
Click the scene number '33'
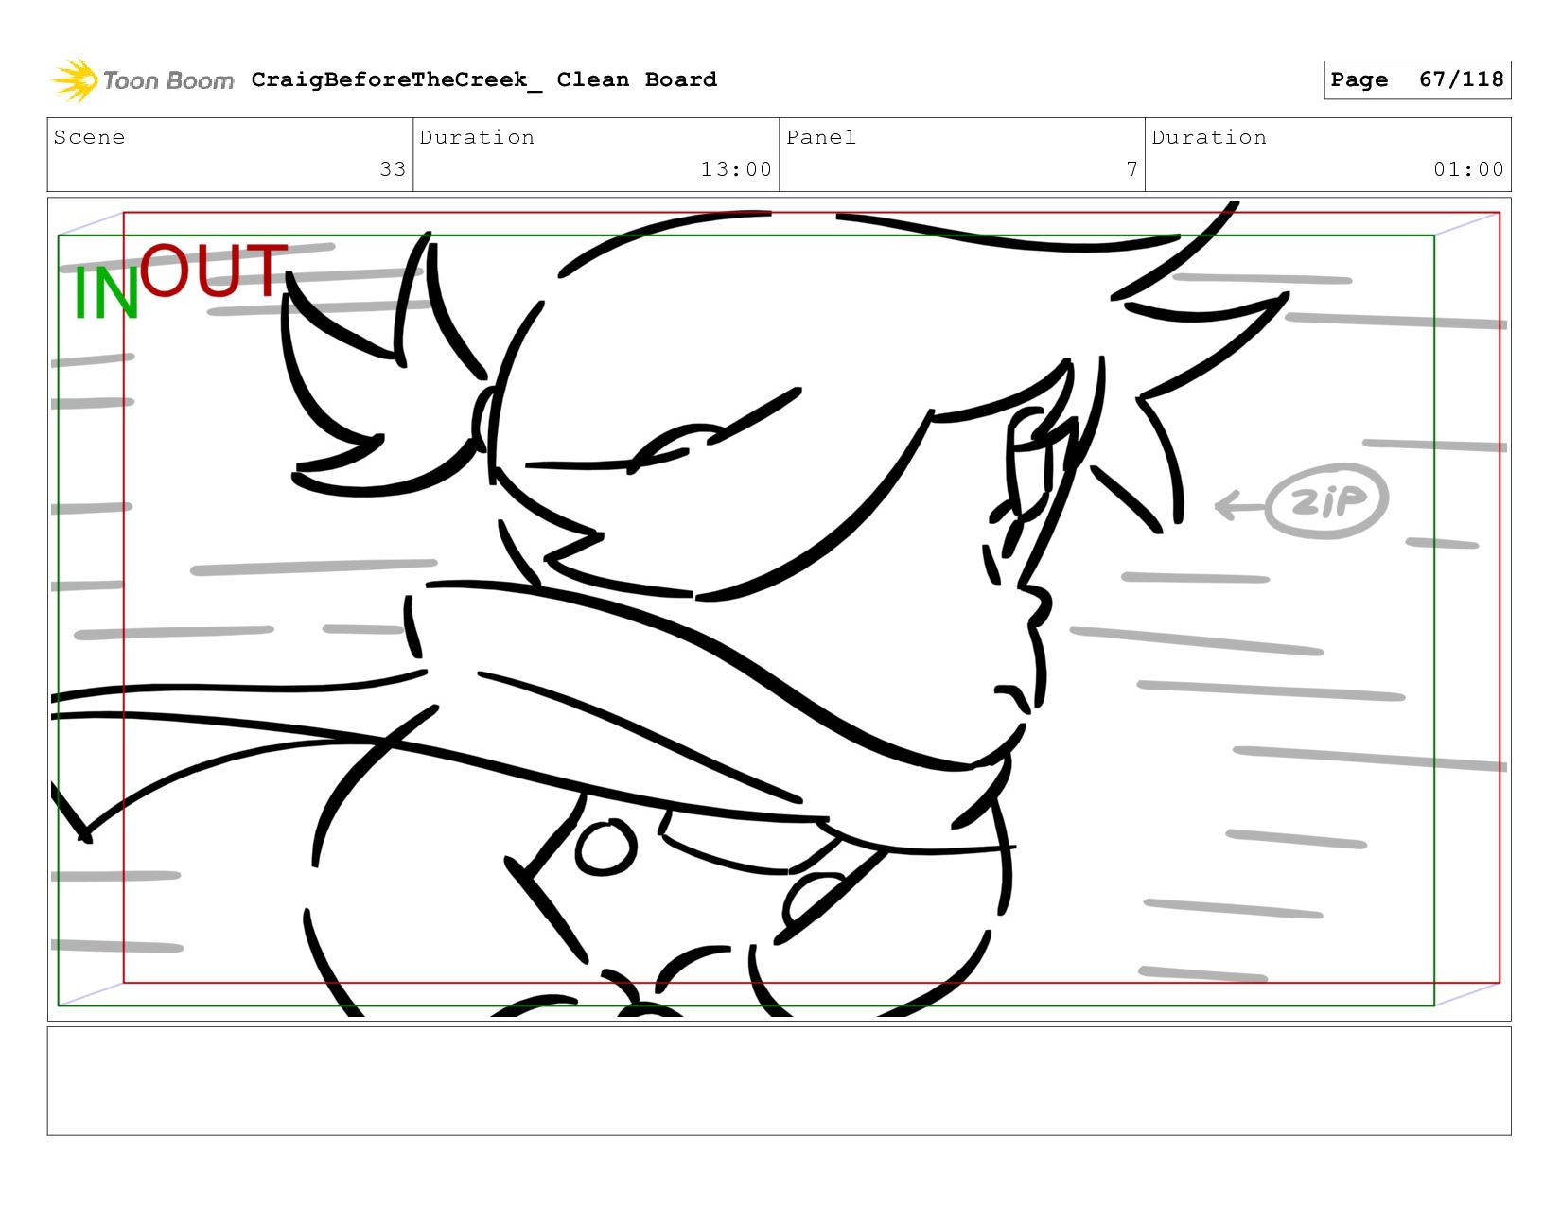(393, 169)
